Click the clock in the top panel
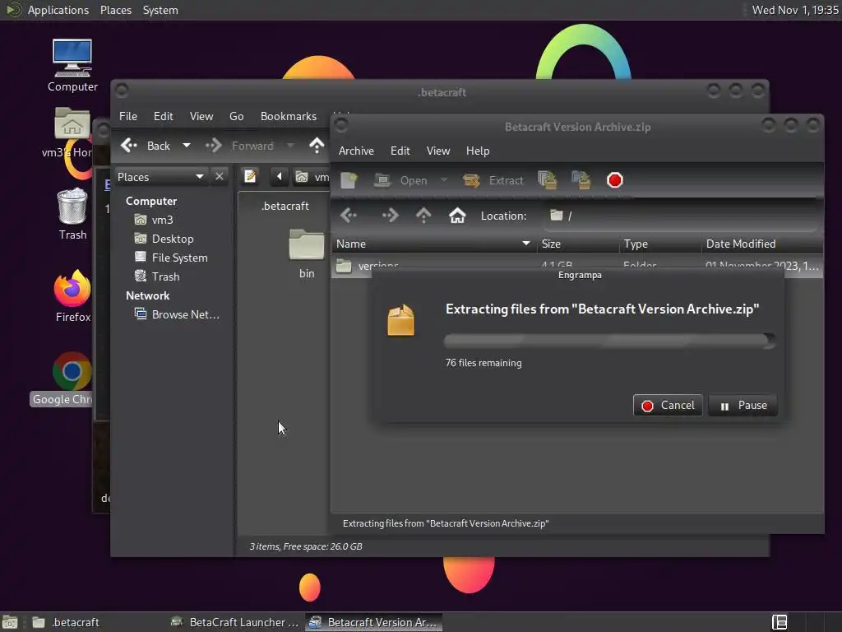 pos(795,10)
